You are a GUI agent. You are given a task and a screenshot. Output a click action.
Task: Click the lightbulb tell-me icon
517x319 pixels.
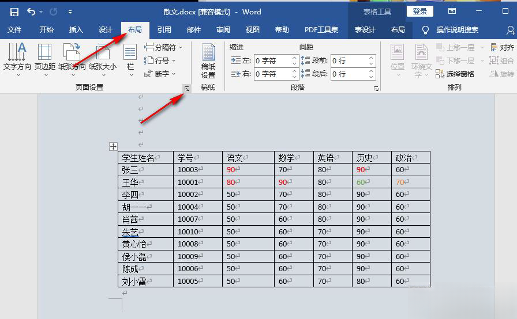425,31
